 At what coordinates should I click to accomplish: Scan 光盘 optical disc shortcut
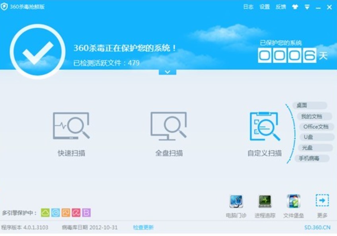[316, 148]
